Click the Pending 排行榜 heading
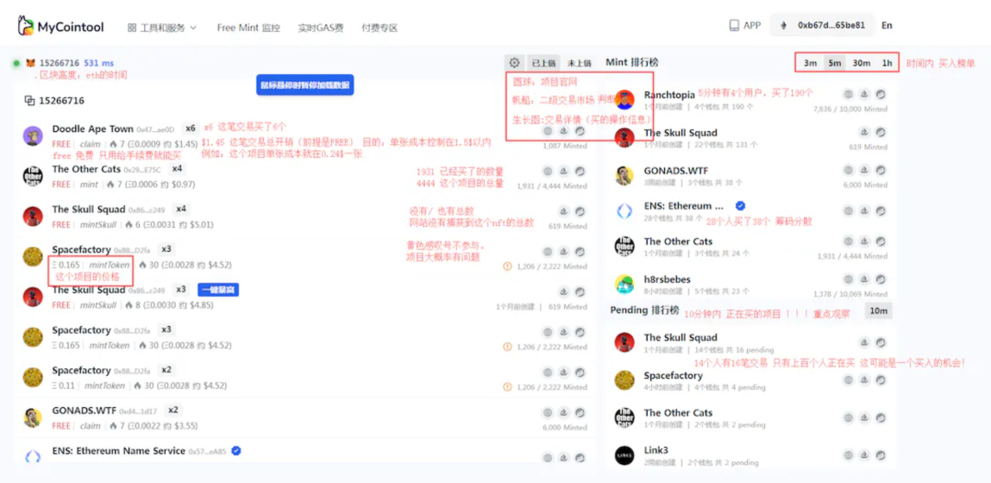The height and width of the screenshot is (483, 991). click(x=644, y=310)
